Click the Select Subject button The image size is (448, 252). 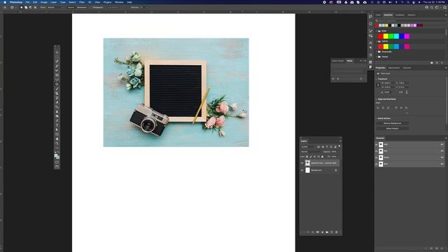pyautogui.click(x=392, y=129)
